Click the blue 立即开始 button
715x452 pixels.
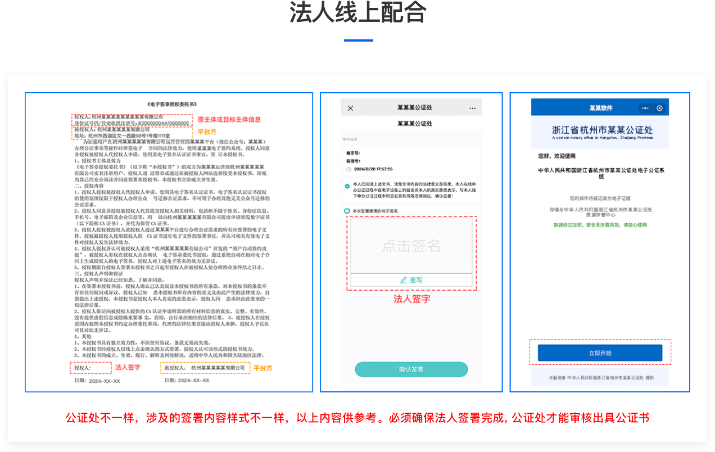coord(600,353)
